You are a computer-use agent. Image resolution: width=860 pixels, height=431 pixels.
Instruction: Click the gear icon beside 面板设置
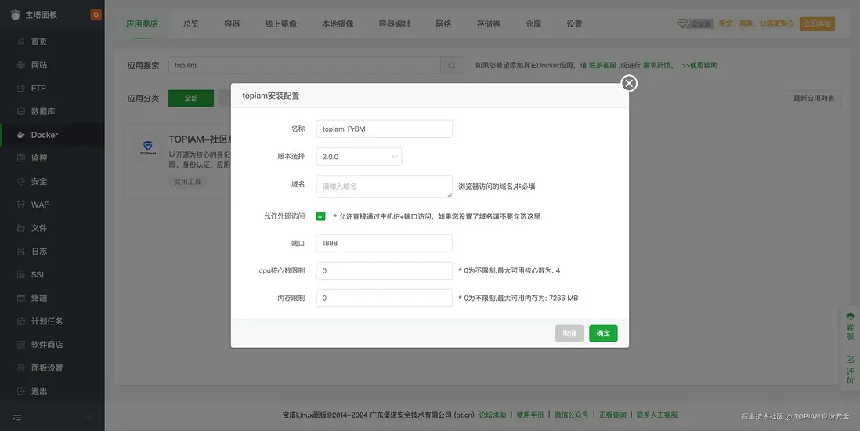click(21, 368)
